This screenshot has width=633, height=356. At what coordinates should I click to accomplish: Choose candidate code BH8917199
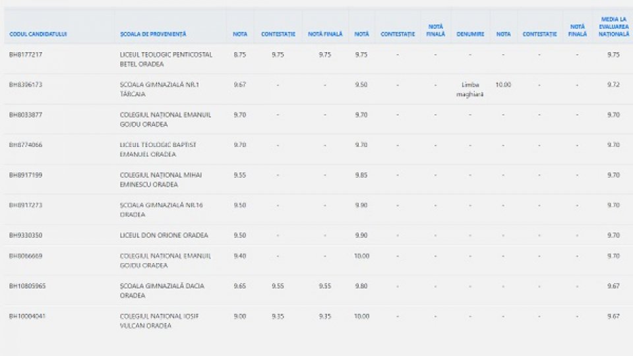(x=26, y=175)
